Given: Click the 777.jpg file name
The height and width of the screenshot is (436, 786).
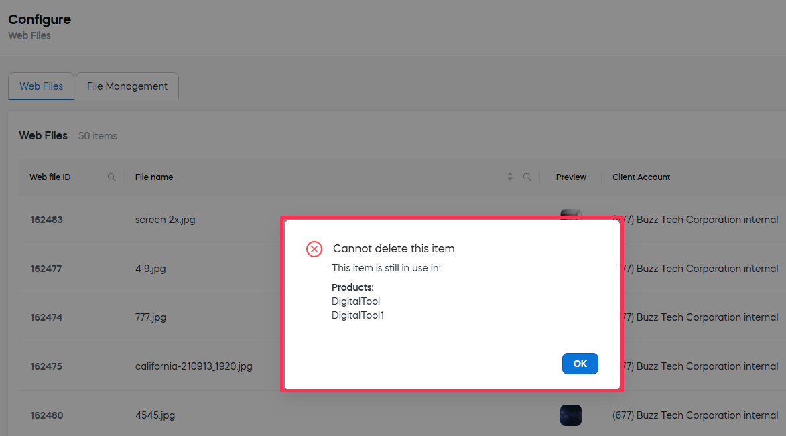Looking at the screenshot, I should [151, 317].
